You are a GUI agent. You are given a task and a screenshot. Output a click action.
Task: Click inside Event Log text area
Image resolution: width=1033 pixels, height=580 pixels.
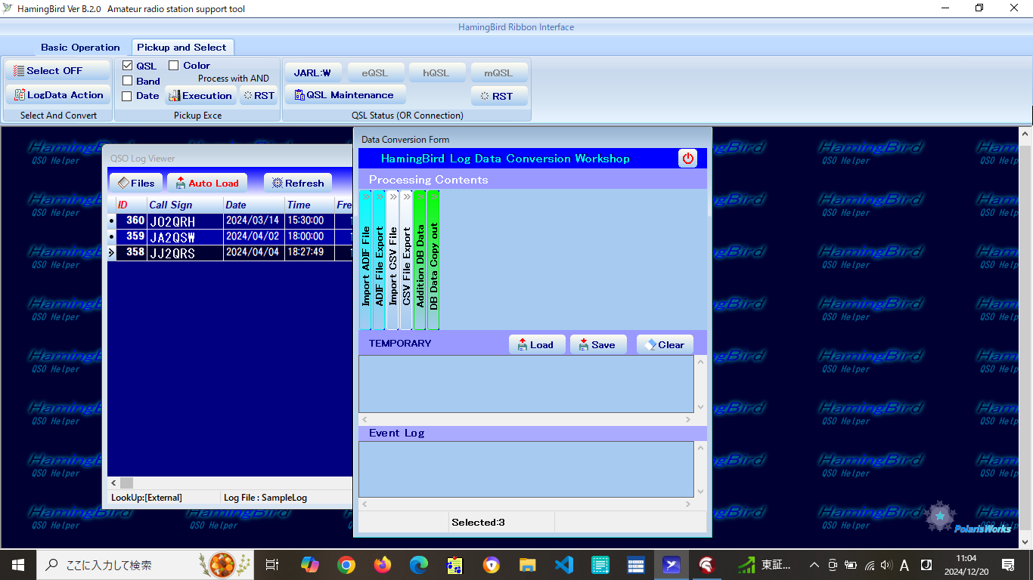click(526, 469)
